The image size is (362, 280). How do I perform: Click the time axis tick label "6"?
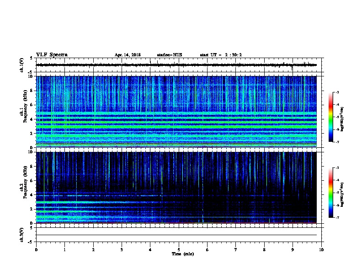pyautogui.click(x=207, y=250)
